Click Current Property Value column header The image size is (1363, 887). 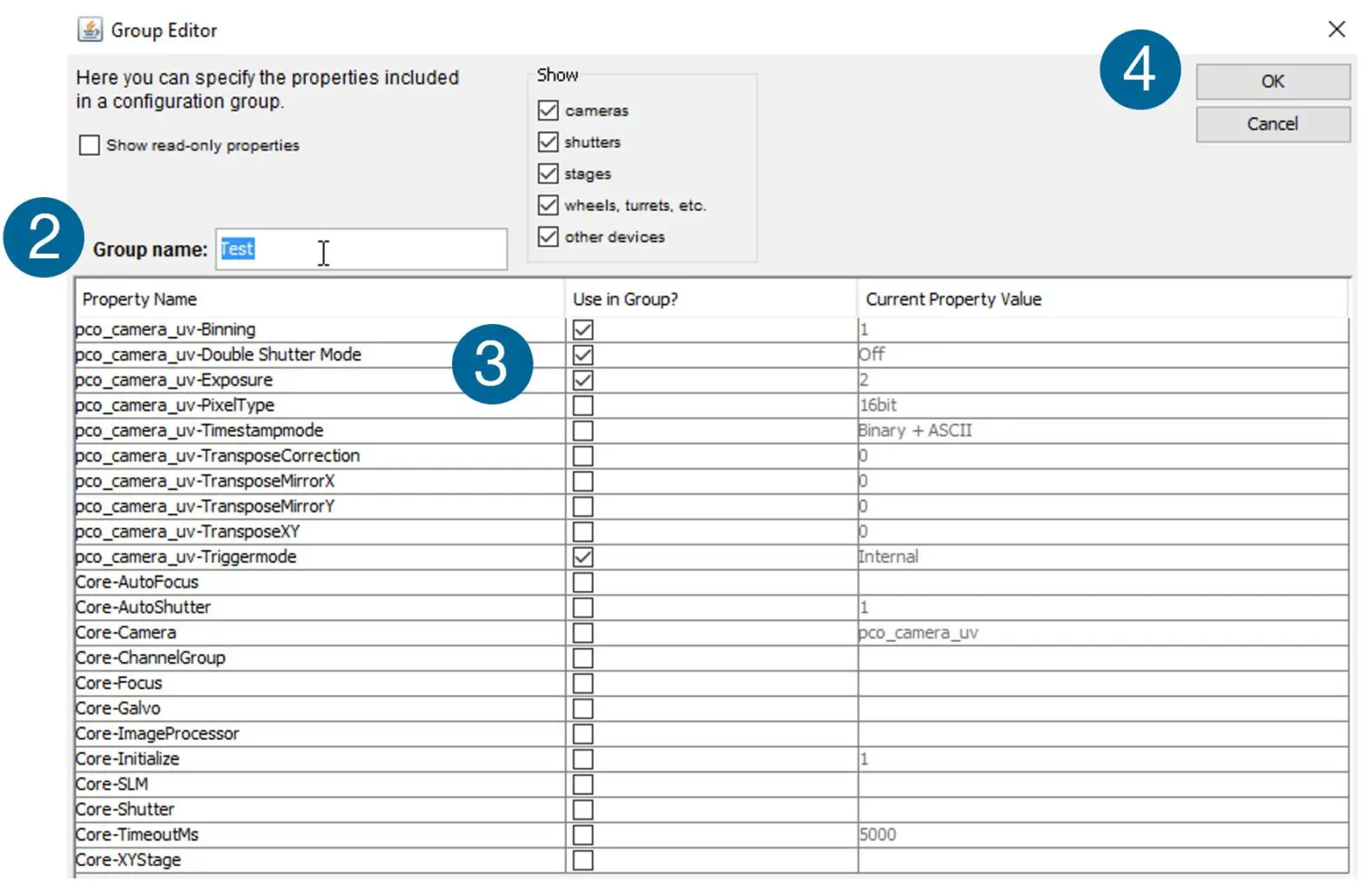1102,299
